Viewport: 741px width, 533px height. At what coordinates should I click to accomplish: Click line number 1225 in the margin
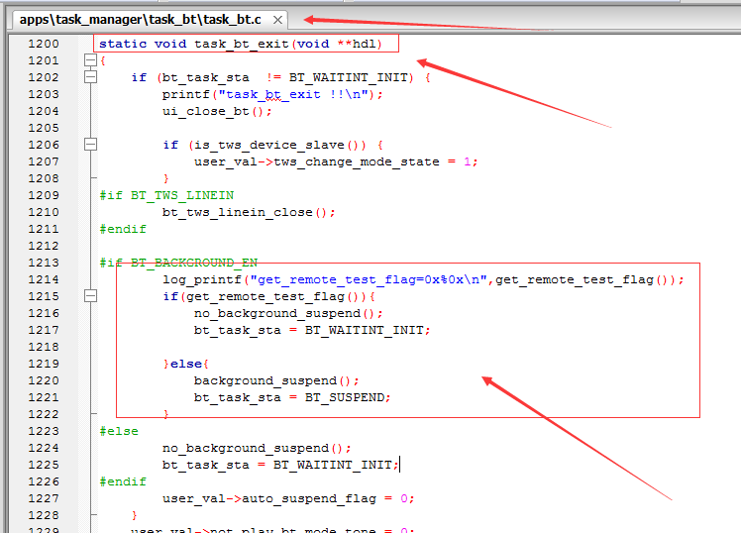pyautogui.click(x=44, y=465)
